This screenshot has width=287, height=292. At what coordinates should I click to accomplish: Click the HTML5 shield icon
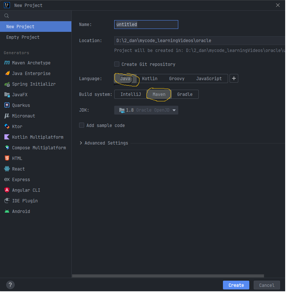click(x=7, y=158)
